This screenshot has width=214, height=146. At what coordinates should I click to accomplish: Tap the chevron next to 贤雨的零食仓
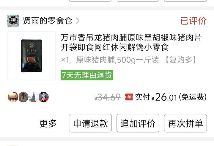pyautogui.click(x=78, y=21)
